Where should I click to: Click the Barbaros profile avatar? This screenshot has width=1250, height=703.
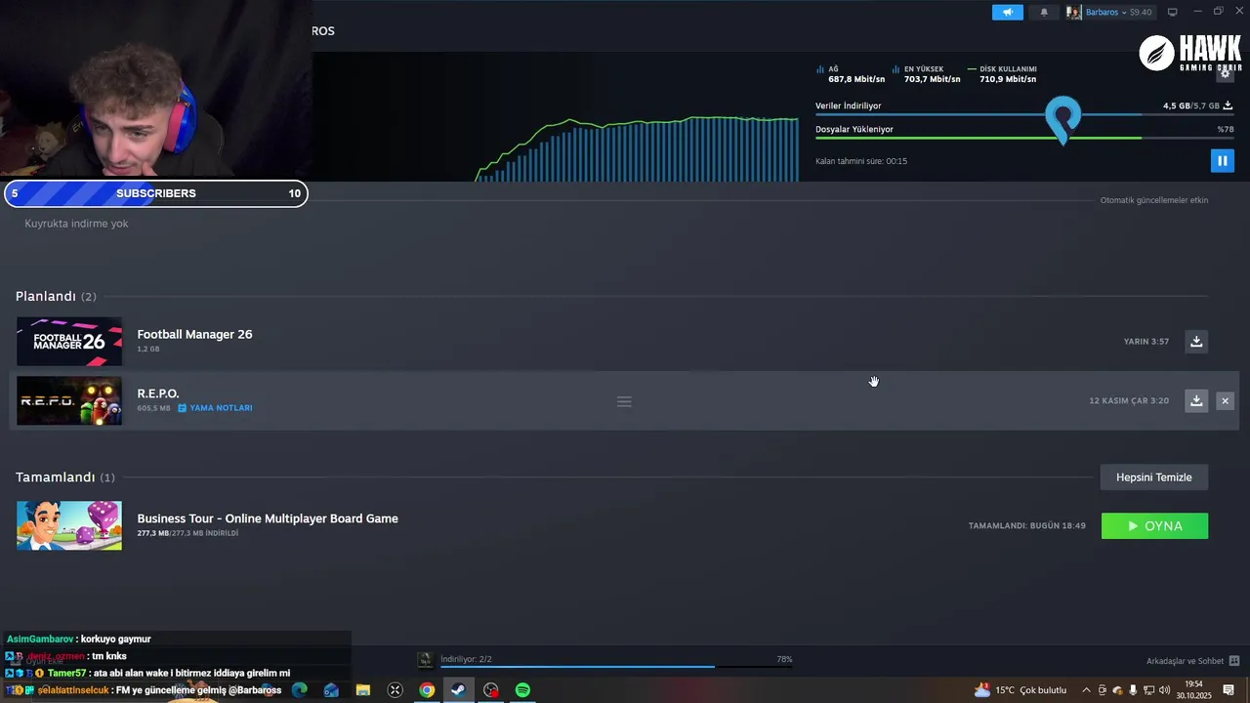tap(1074, 12)
